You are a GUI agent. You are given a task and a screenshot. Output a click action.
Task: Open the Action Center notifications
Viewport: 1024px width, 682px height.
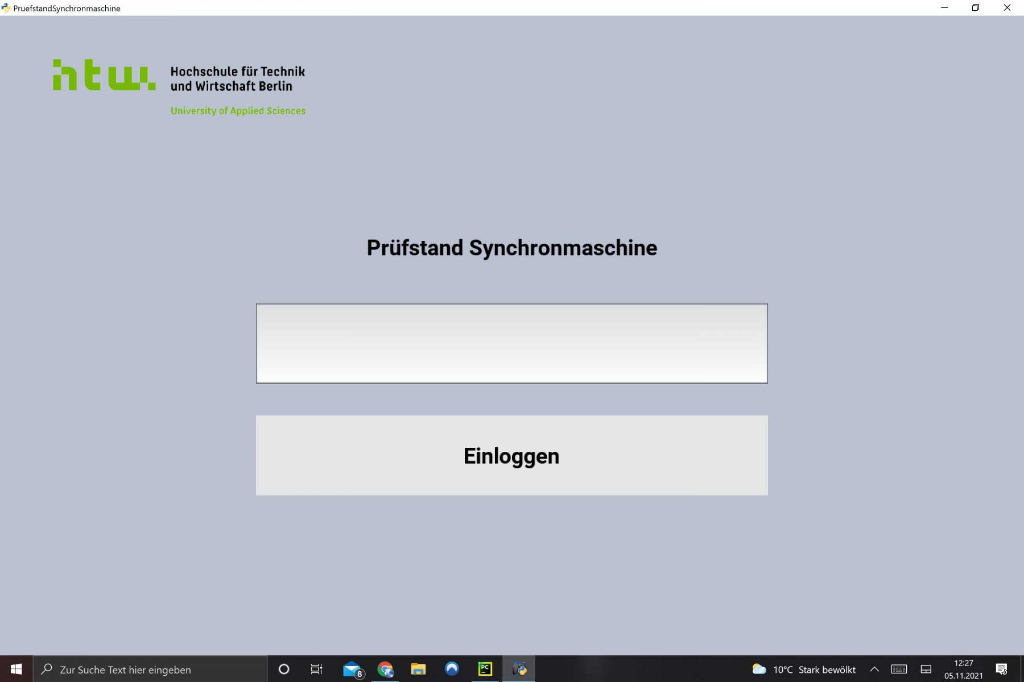tap(1001, 669)
